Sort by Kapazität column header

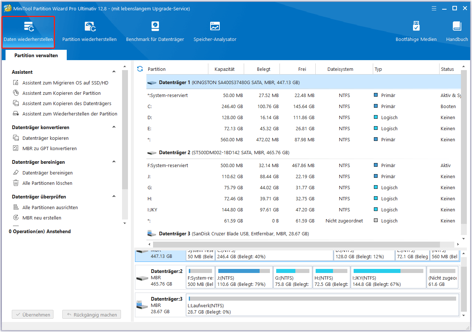point(224,69)
